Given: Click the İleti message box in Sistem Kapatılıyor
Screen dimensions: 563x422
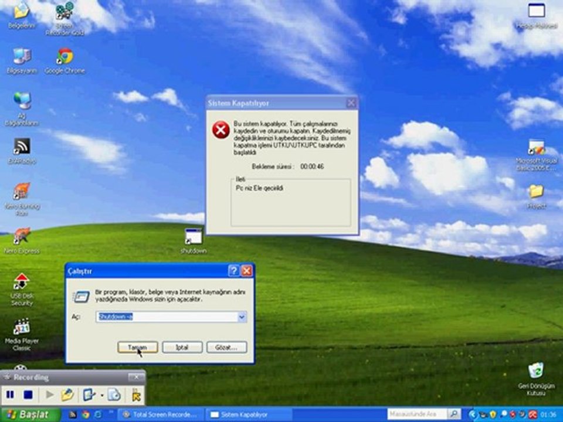Looking at the screenshot, I should pos(291,203).
